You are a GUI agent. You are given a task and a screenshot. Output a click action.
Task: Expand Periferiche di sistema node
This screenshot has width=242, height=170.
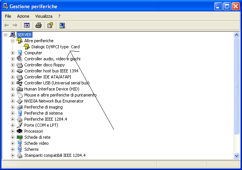[x=12, y=113]
